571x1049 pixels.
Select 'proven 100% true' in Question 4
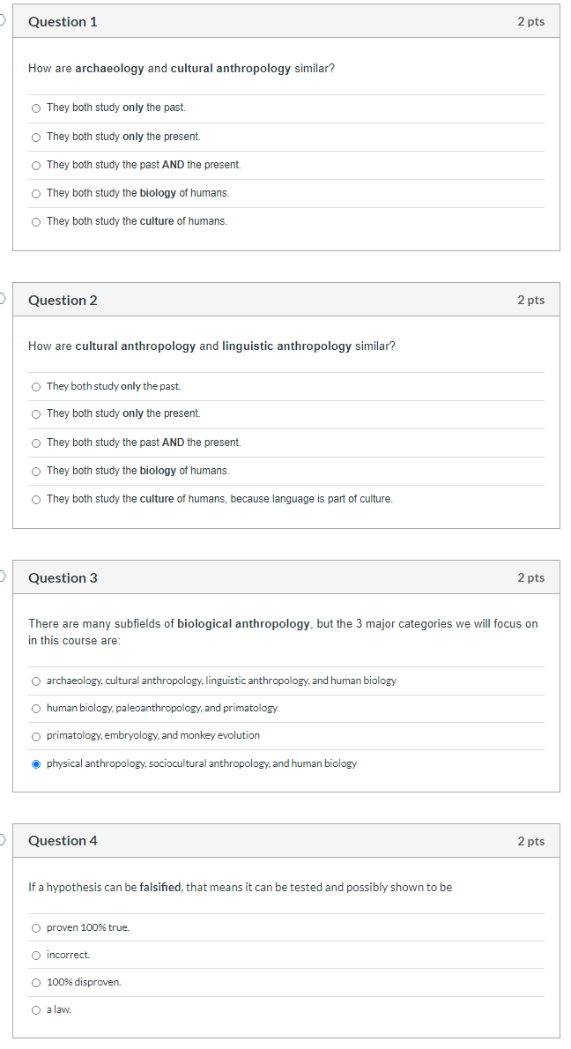point(35,927)
